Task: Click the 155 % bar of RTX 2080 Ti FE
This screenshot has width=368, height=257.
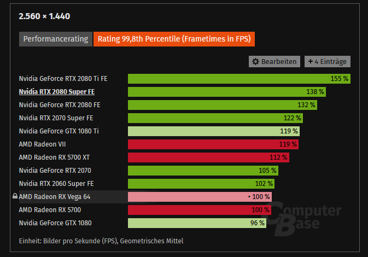Action: click(239, 79)
